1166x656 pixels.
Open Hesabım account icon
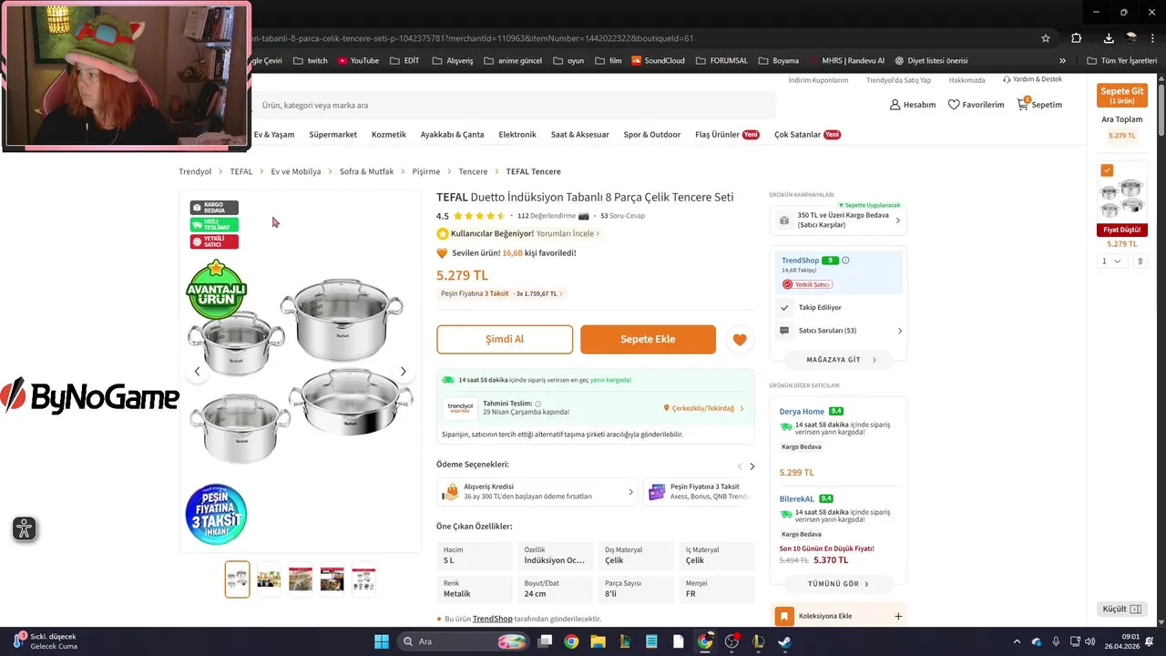coord(895,105)
